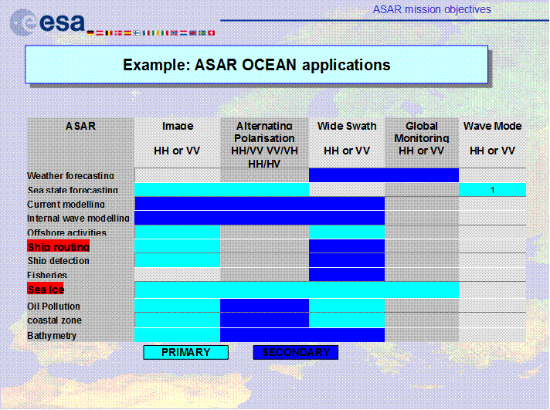Select the 'Wave Mode' column header
Image resolution: width=550 pixels, height=410 pixels.
click(492, 143)
